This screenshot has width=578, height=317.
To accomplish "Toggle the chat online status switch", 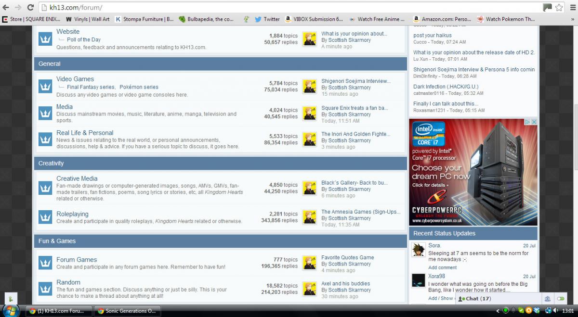I will click(x=561, y=299).
